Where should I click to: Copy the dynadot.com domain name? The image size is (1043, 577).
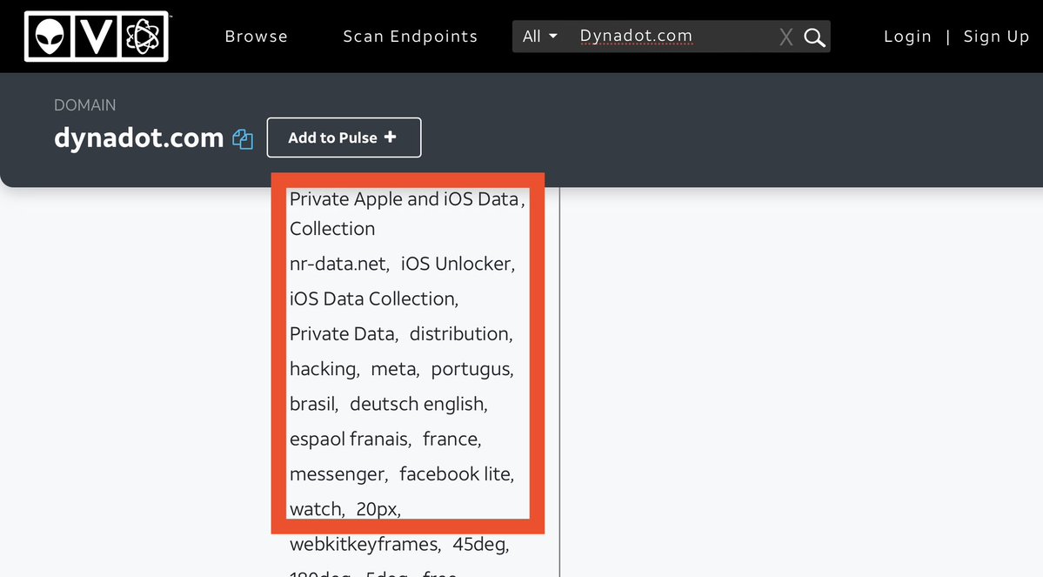[x=243, y=138]
